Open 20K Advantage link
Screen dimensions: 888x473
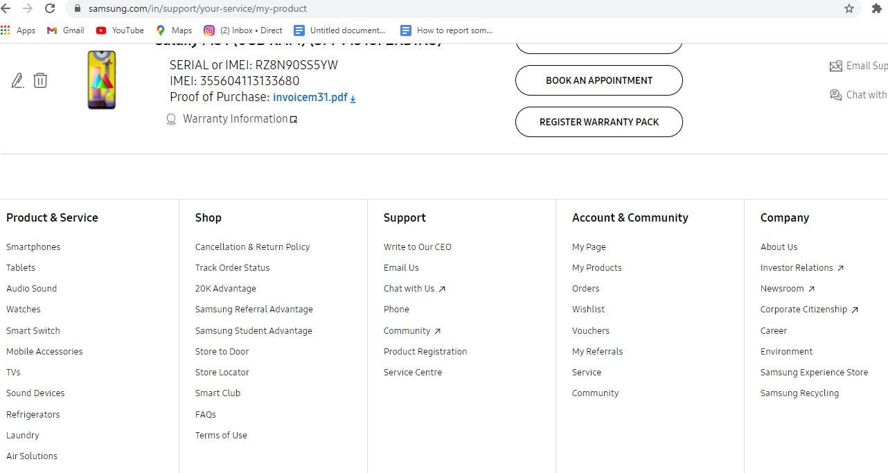pyautogui.click(x=226, y=289)
